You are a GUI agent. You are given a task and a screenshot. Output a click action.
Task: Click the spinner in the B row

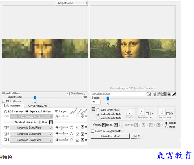83,140
